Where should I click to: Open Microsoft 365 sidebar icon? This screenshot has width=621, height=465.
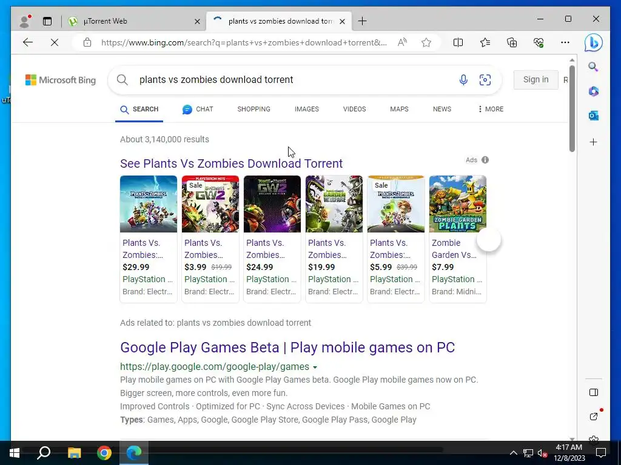pos(593,91)
